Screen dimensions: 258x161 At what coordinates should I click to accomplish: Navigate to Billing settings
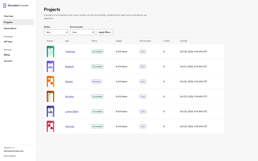point(18,55)
